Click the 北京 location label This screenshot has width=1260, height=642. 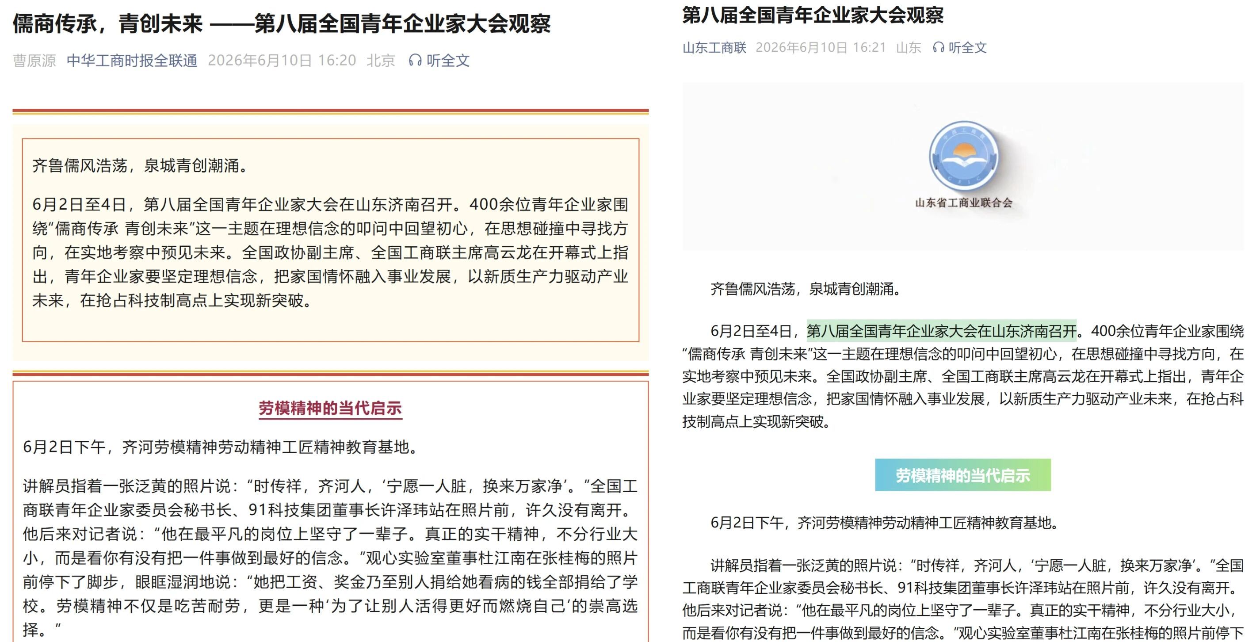[x=381, y=61]
